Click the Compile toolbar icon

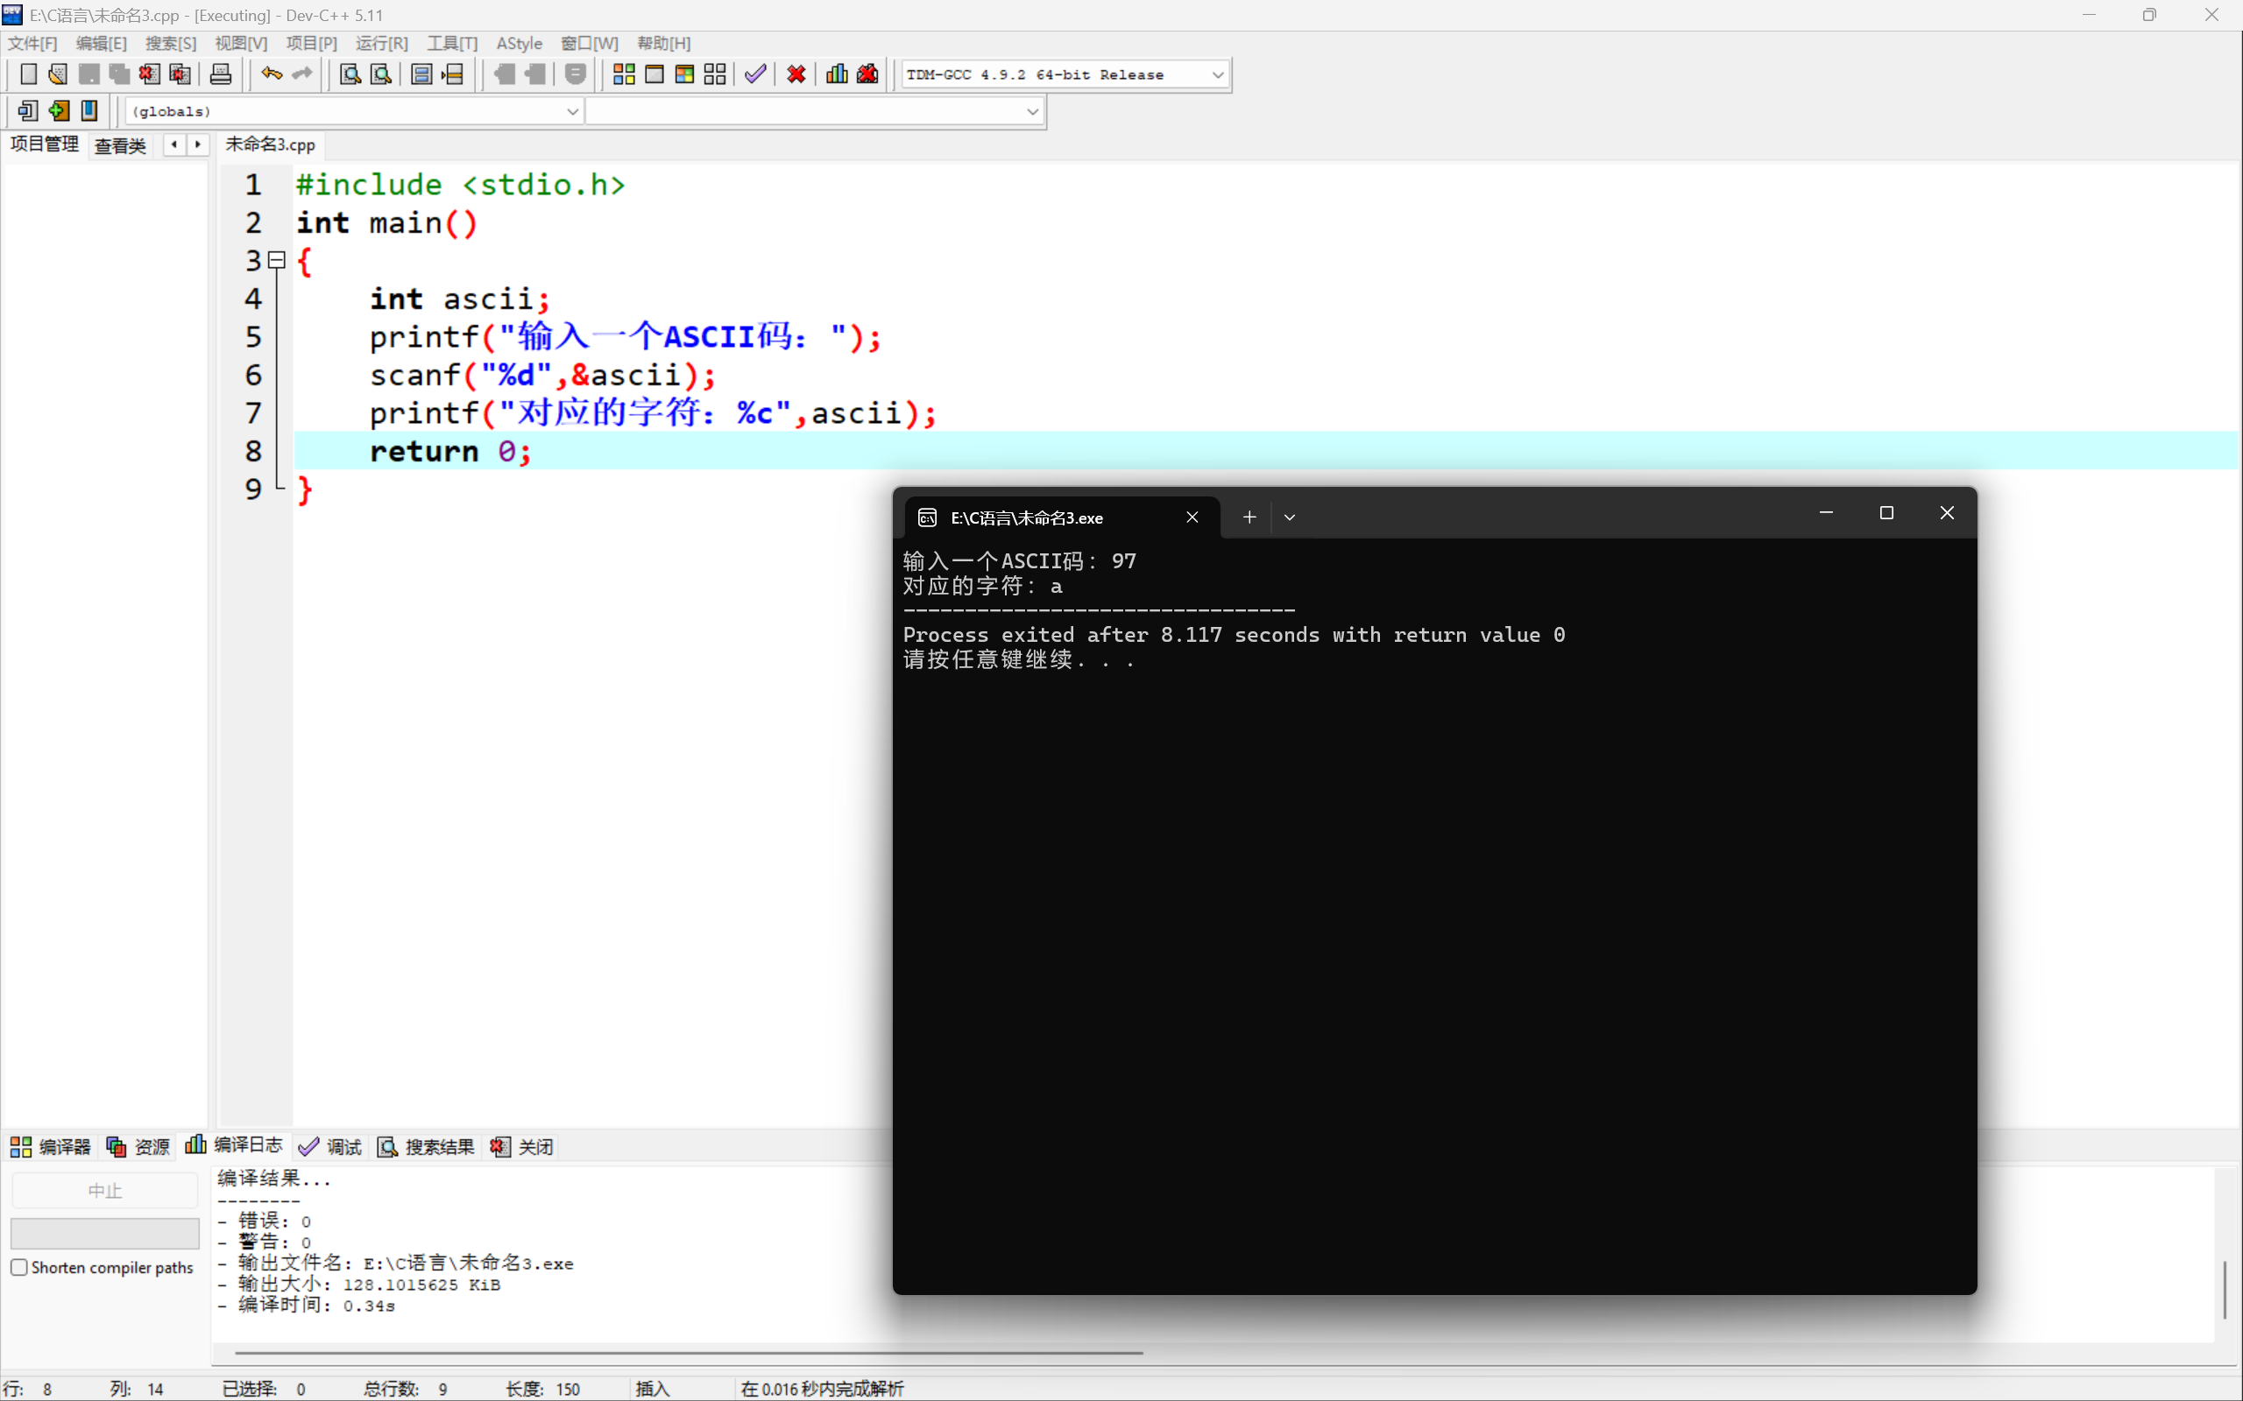pos(624,74)
